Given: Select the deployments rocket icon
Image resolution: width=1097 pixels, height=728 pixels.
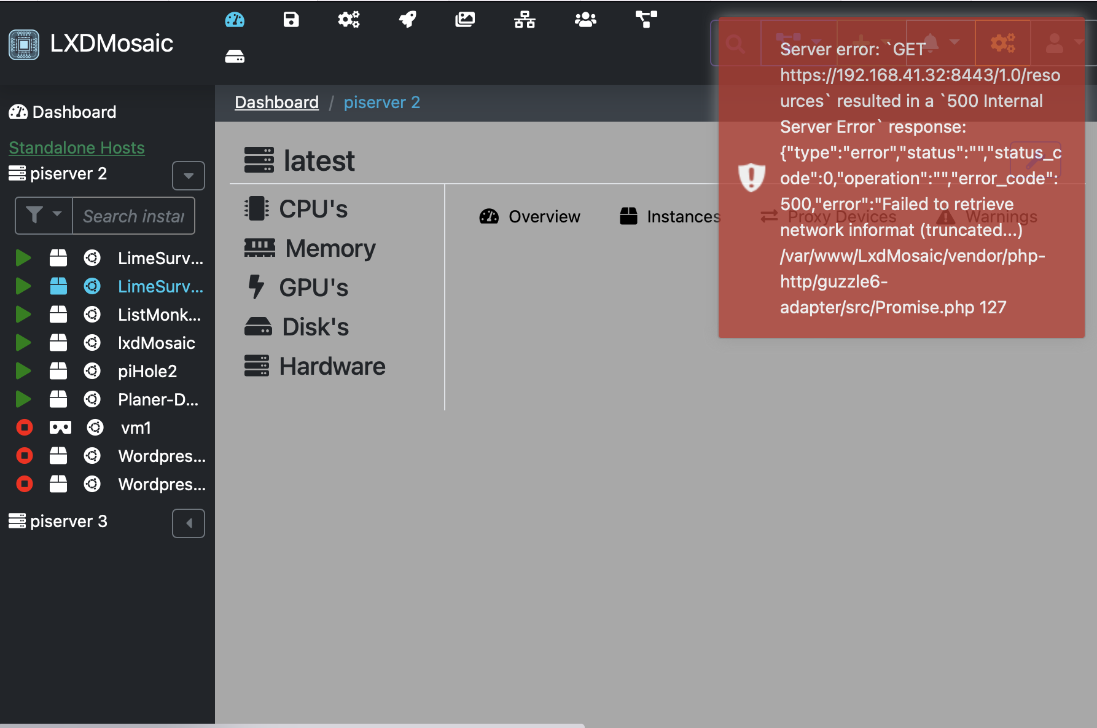Looking at the screenshot, I should 407,19.
